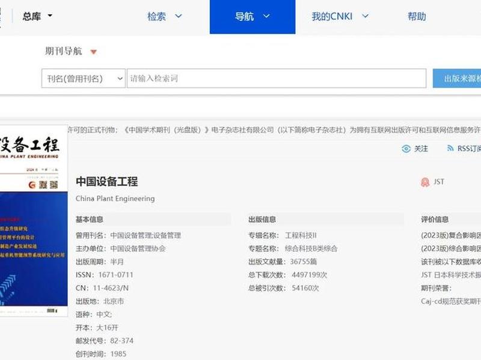Viewport: 481px width, 360px height.
Task: Click the RSS feed icon
Action: coord(450,148)
